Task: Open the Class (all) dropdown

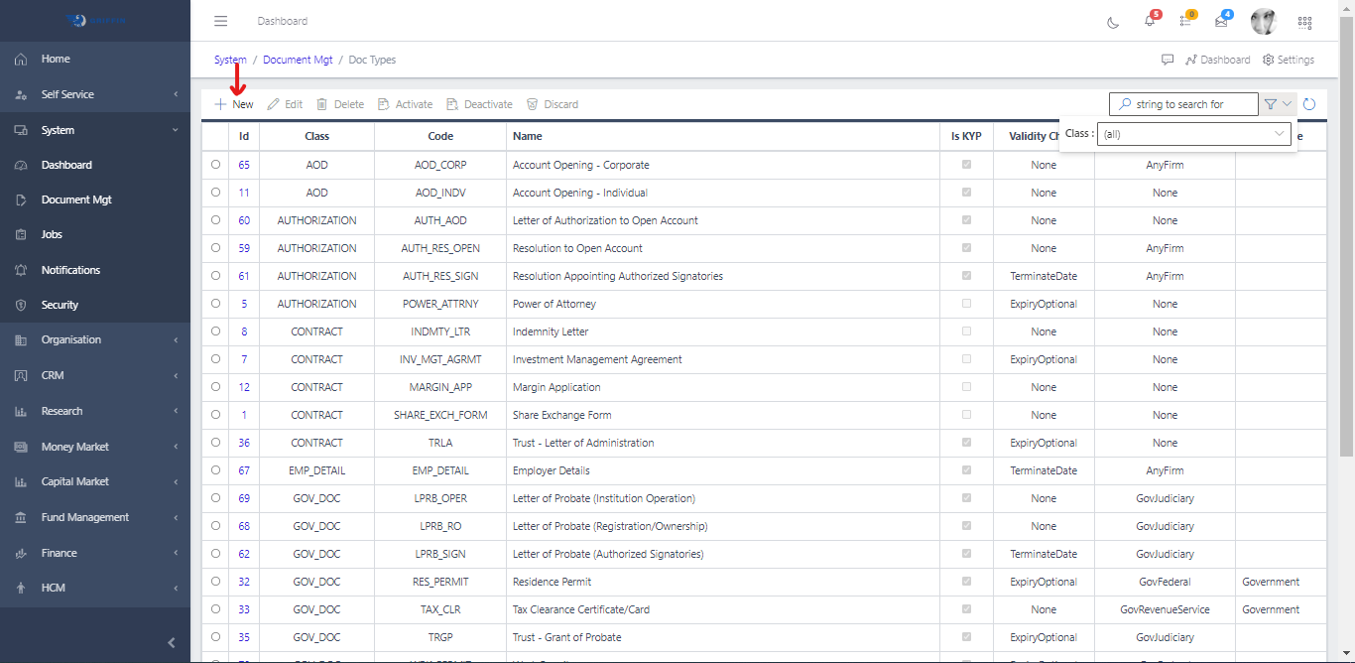Action: pos(1194,133)
